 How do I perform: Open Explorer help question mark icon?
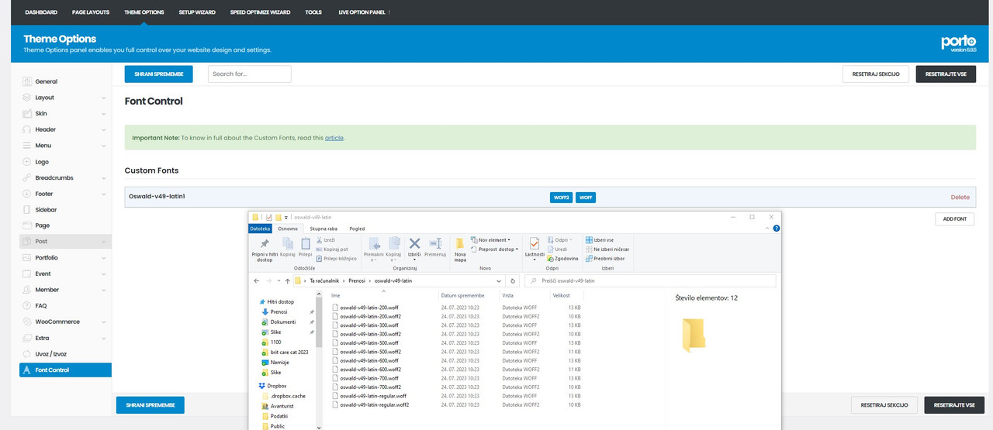point(777,229)
